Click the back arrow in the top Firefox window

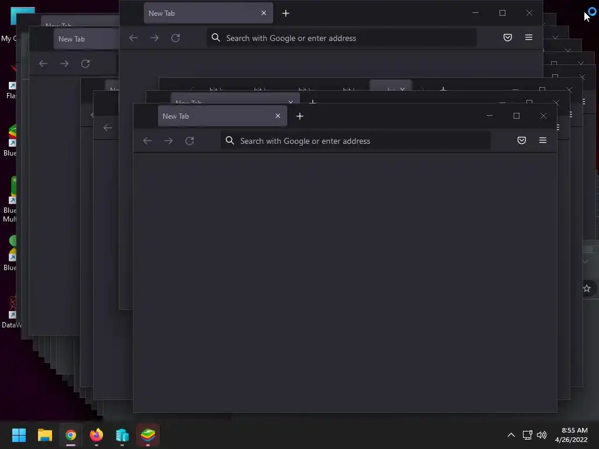[133, 38]
